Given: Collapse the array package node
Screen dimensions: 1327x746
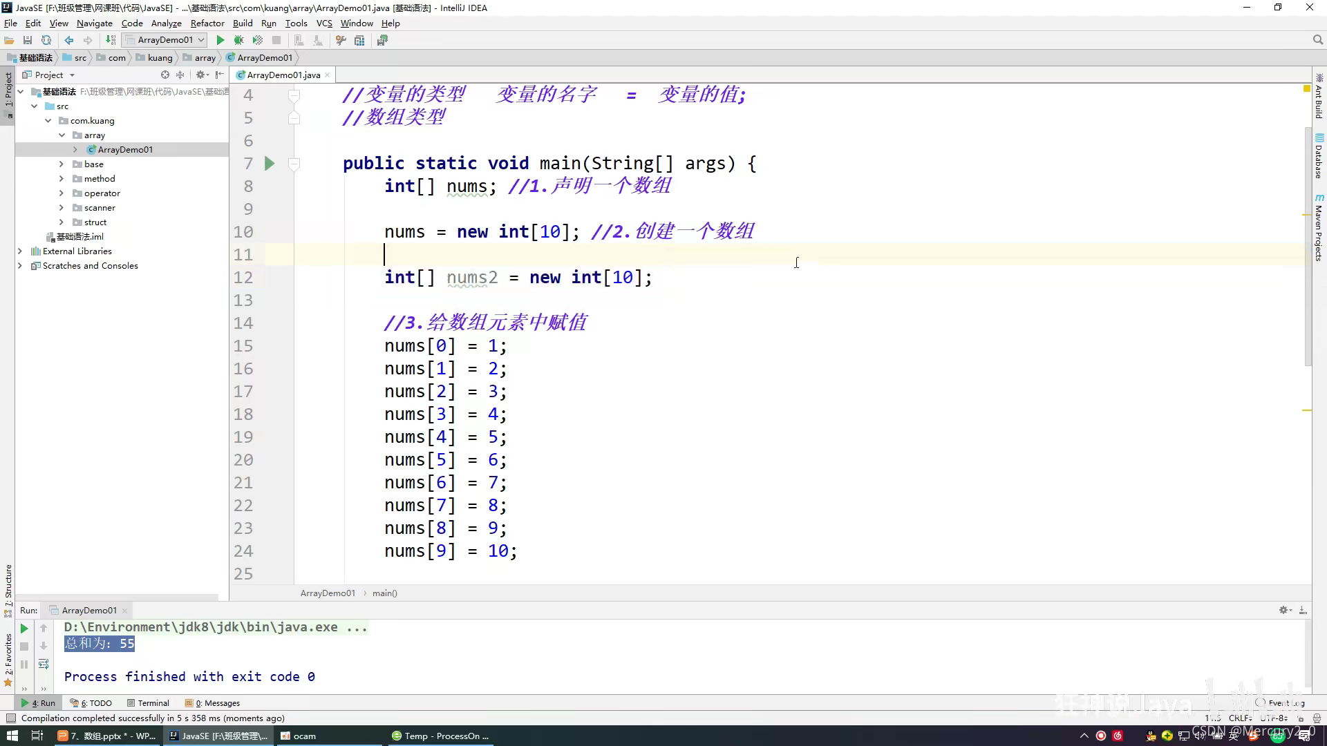Looking at the screenshot, I should coord(62,135).
